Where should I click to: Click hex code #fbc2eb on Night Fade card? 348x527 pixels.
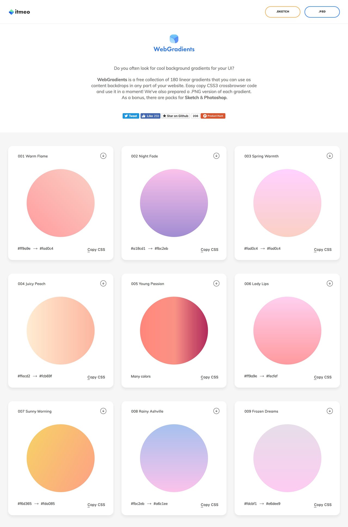(x=161, y=248)
